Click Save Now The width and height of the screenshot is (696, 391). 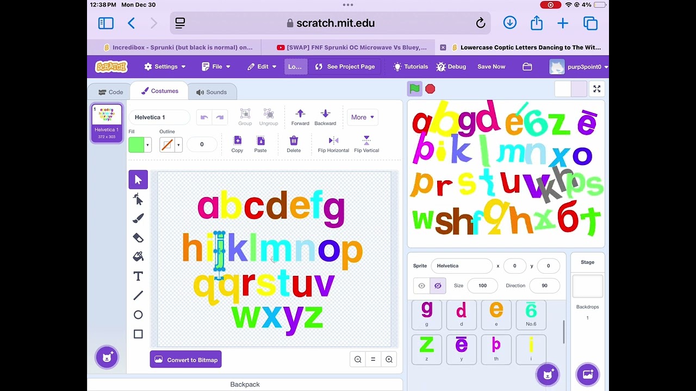tap(492, 67)
